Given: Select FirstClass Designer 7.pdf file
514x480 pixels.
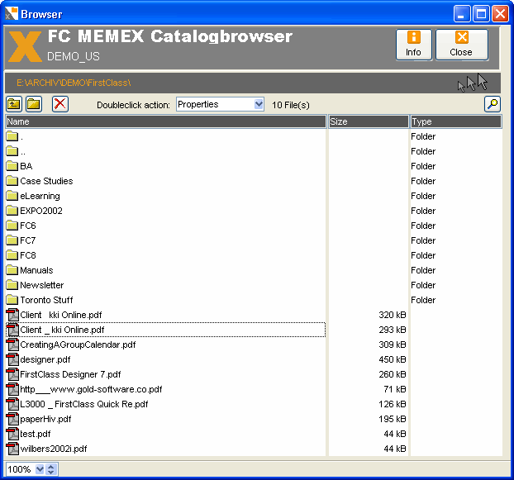Looking at the screenshot, I should pyautogui.click(x=70, y=374).
